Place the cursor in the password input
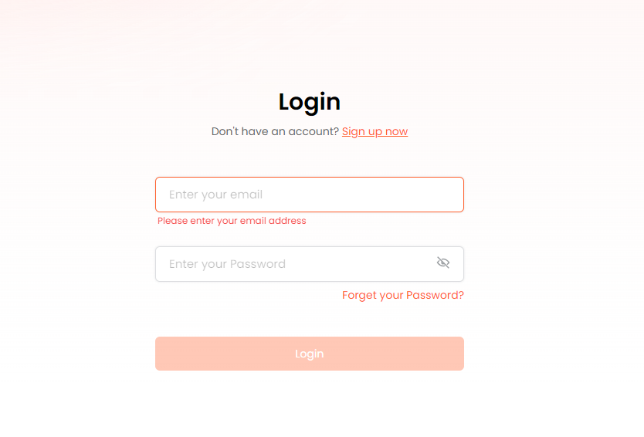This screenshot has height=437, width=644. click(293, 264)
